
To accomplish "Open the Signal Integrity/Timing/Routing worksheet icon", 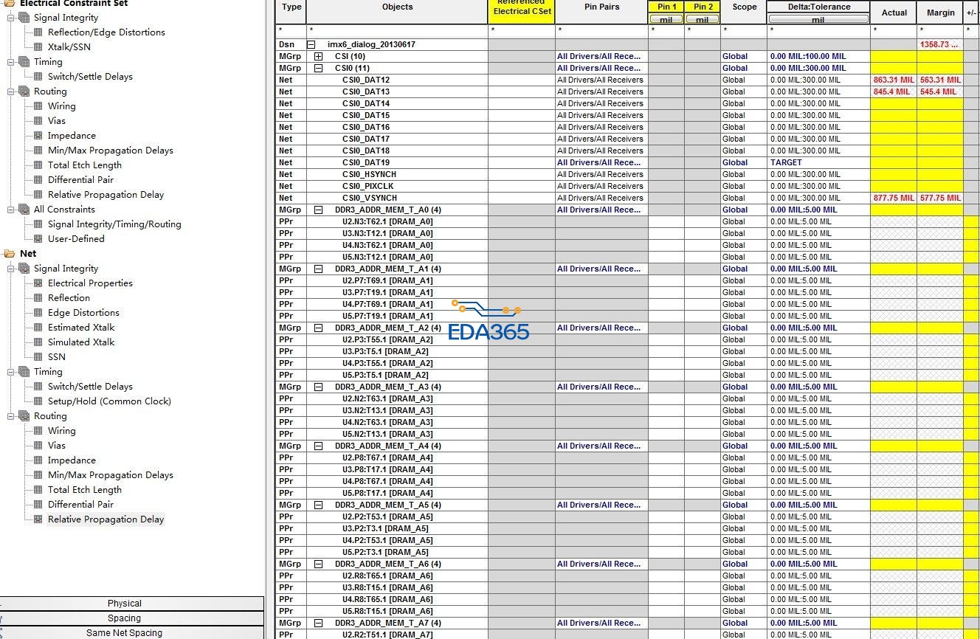I will click(x=38, y=224).
